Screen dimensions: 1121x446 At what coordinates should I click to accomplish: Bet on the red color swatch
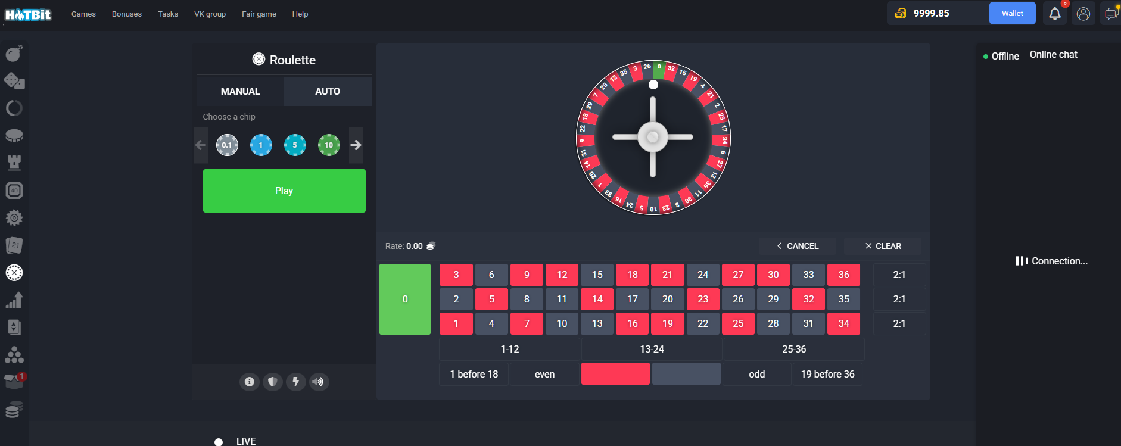coord(615,374)
